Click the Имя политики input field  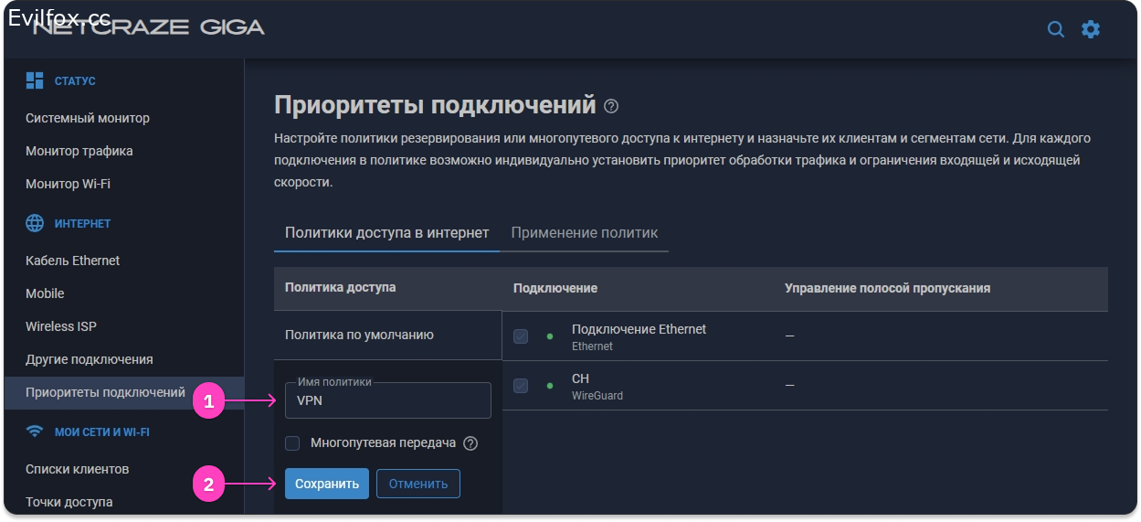pyautogui.click(x=388, y=400)
